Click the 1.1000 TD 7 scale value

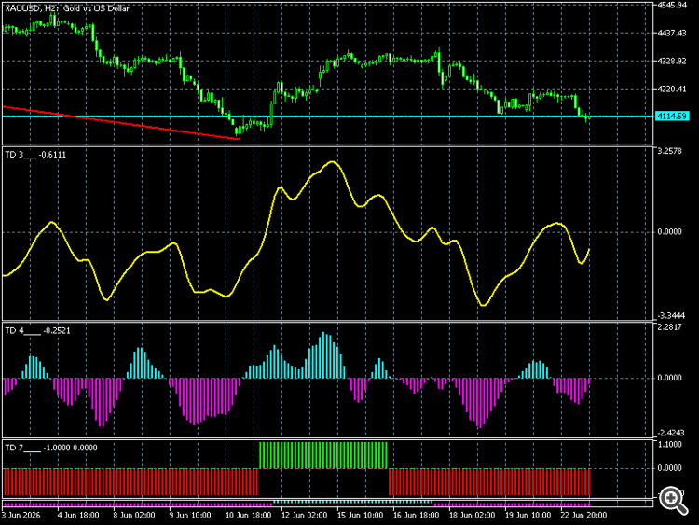669,444
